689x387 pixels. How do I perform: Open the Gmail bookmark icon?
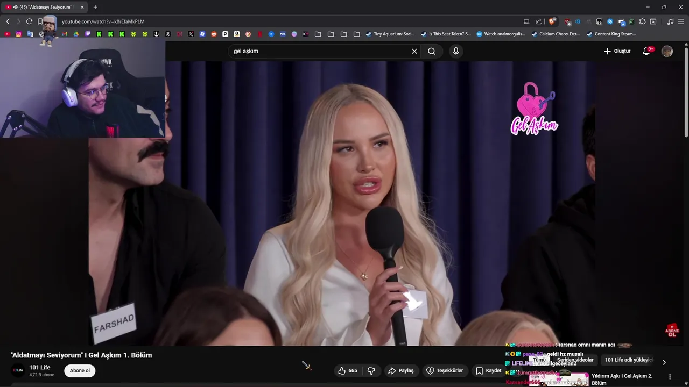point(65,34)
